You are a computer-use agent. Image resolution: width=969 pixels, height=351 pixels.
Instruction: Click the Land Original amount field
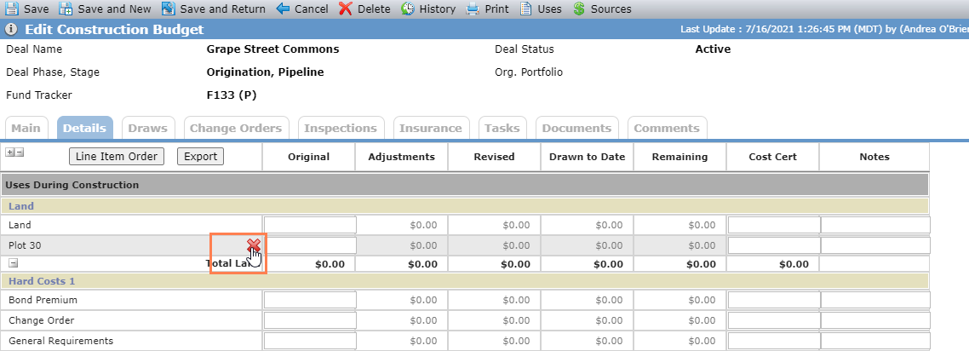pyautogui.click(x=310, y=225)
